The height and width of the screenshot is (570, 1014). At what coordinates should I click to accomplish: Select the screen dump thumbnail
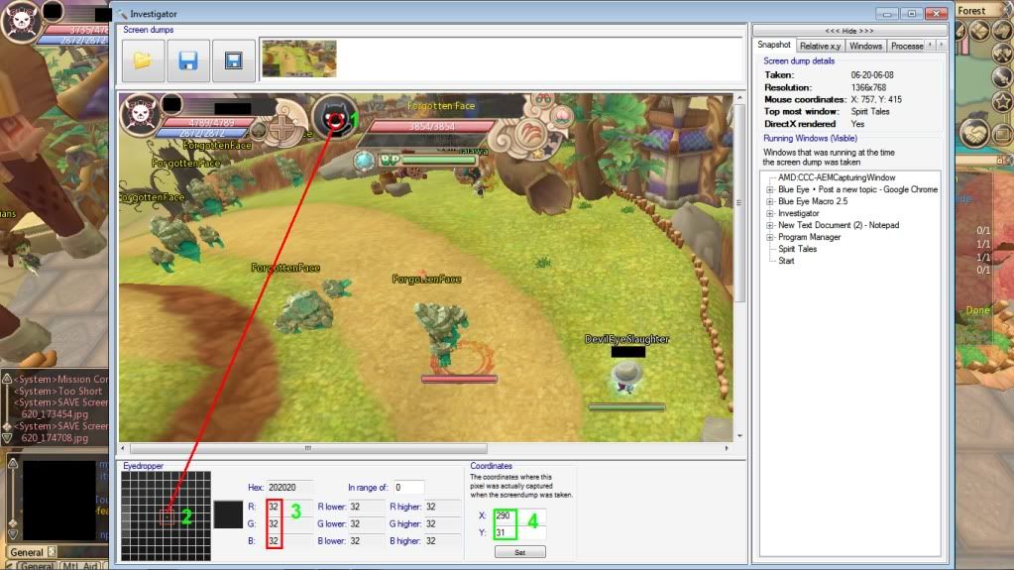(298, 58)
